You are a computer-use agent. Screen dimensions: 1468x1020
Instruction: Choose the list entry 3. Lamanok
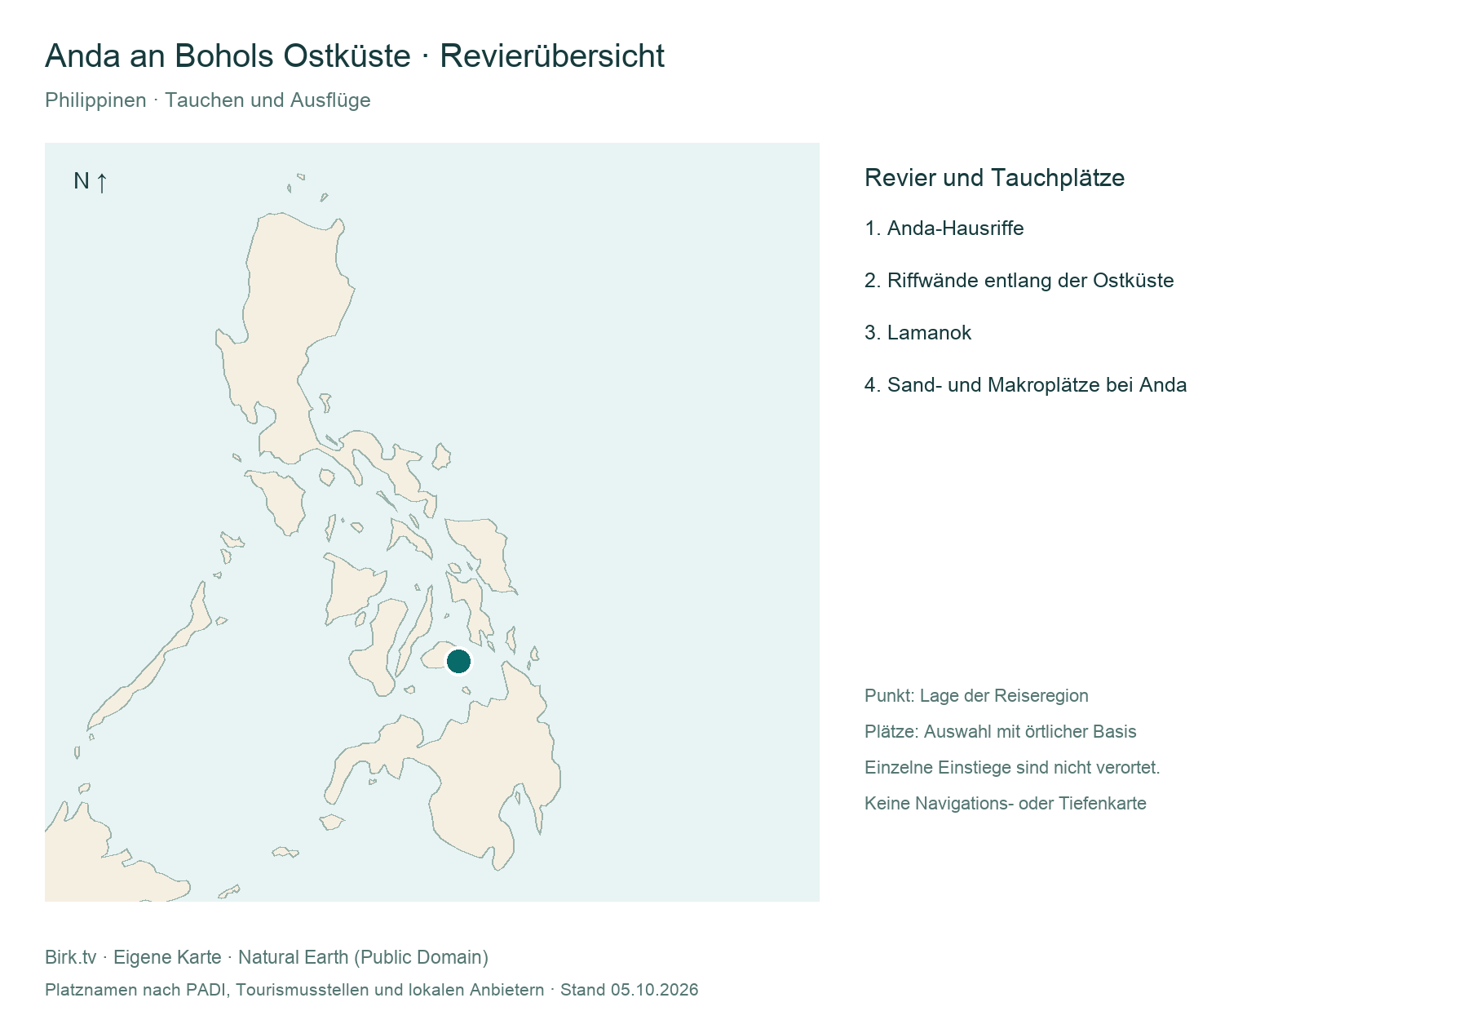[x=917, y=333]
